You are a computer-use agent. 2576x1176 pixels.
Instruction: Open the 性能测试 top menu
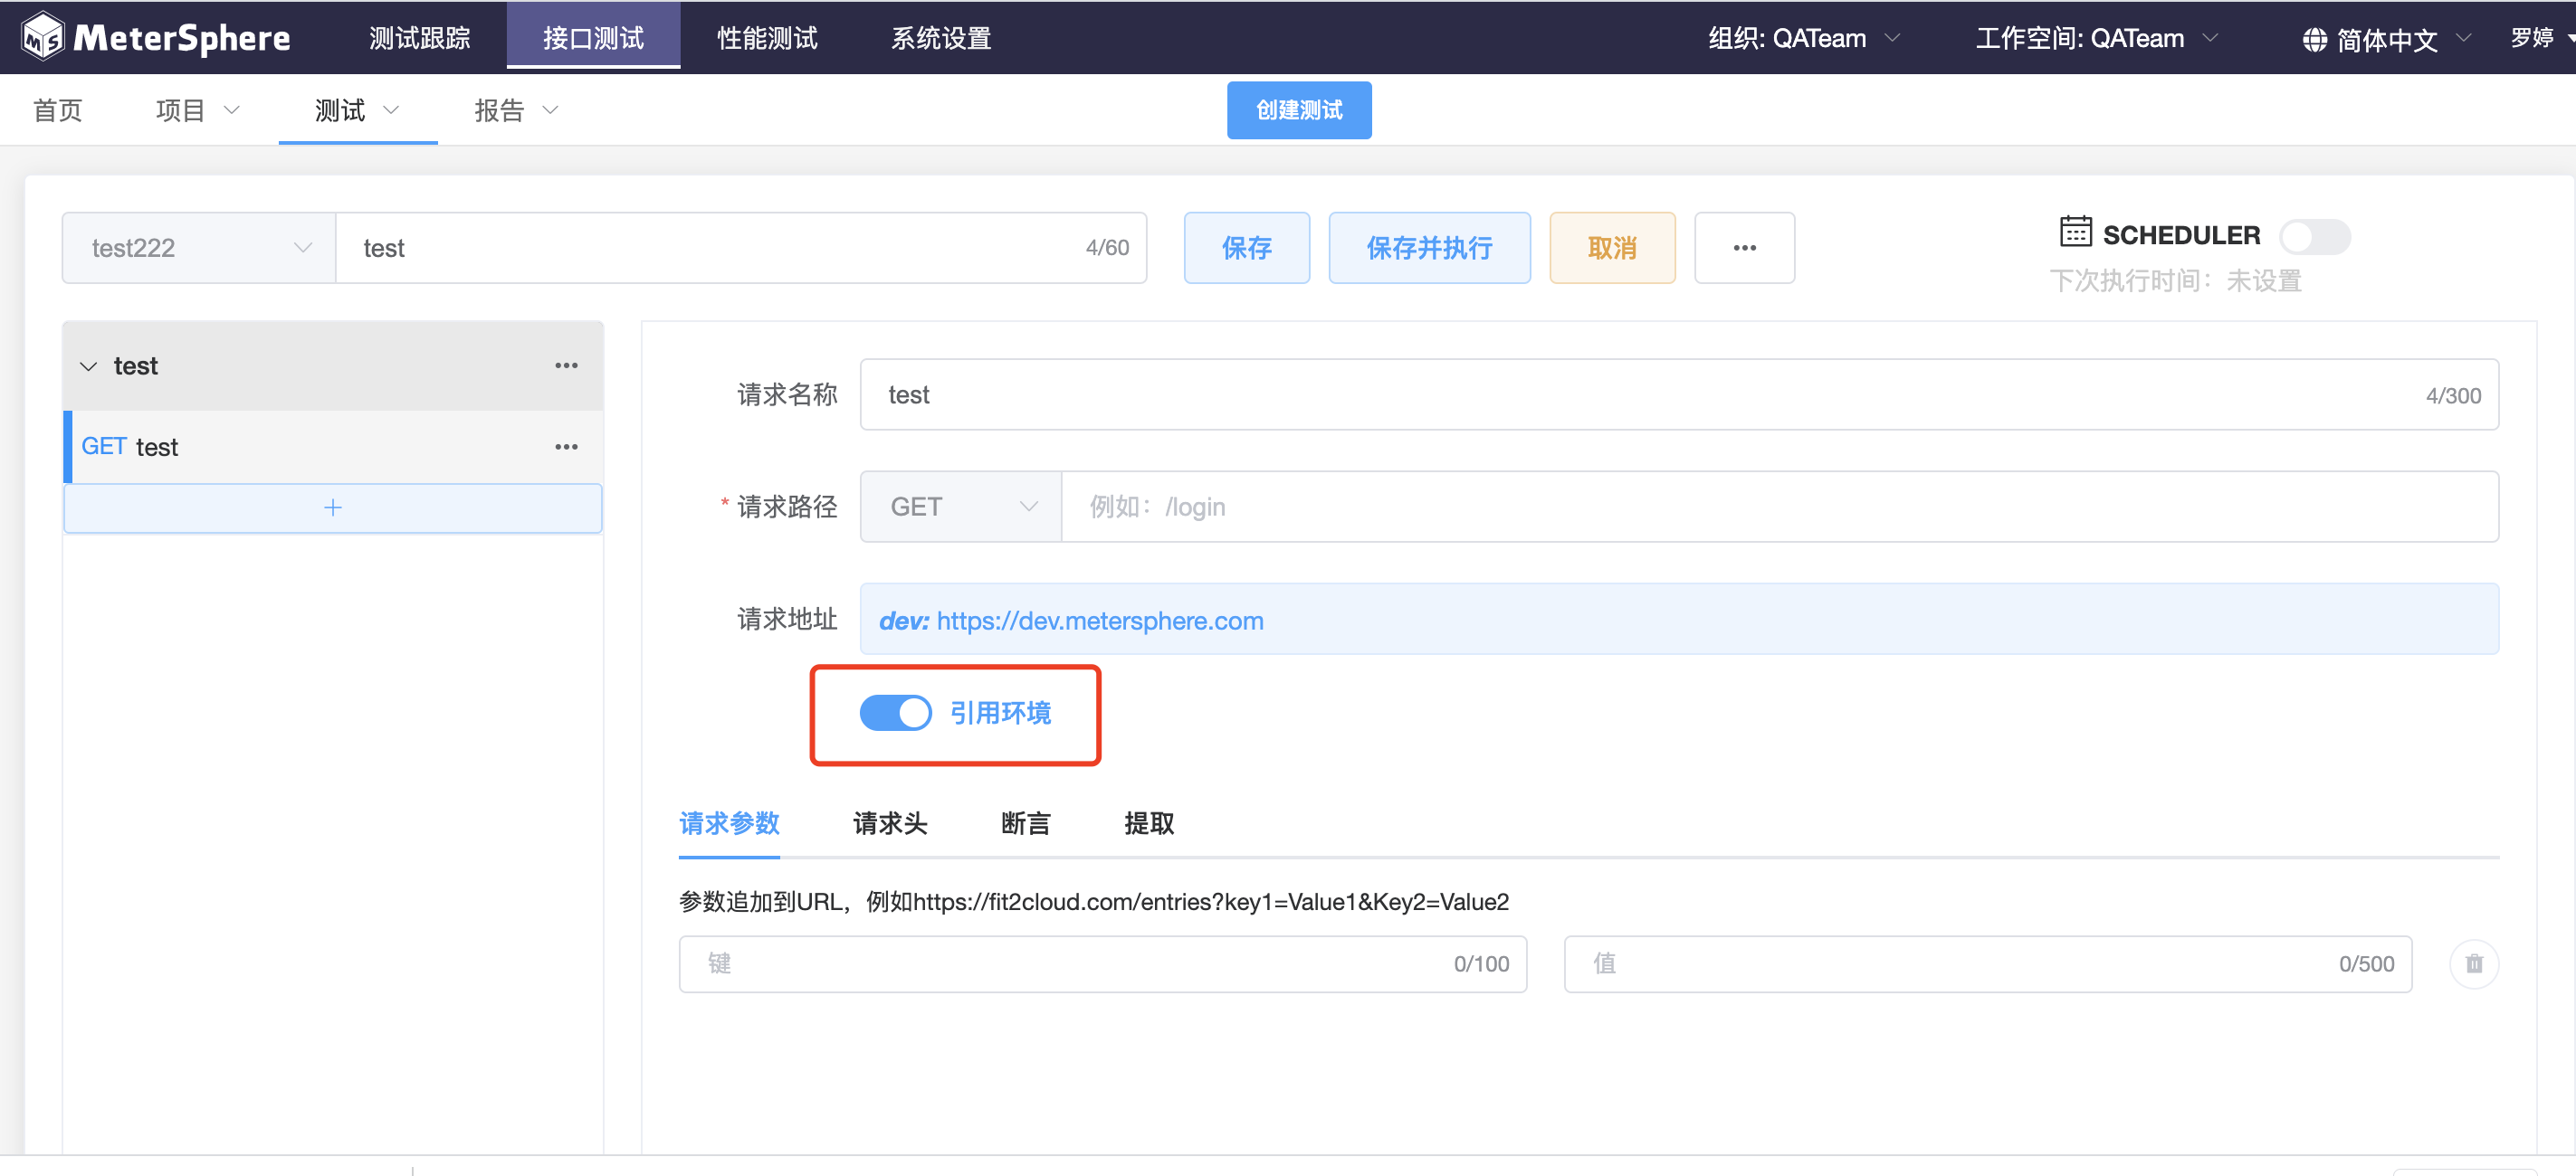[x=767, y=38]
